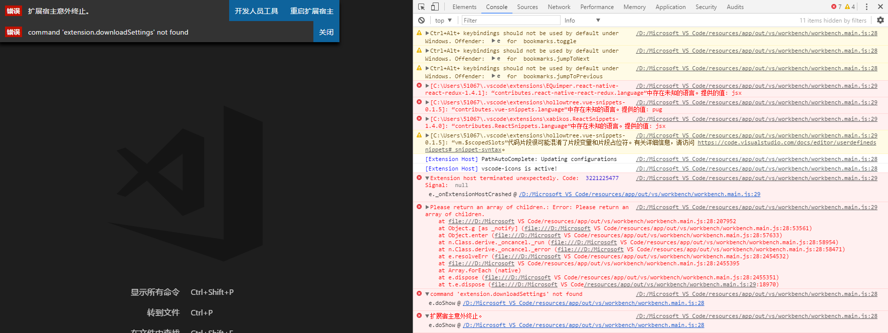Click the 错误 badge of 扩展宿主意外终止 notification
This screenshot has height=333, width=888.
pyautogui.click(x=14, y=11)
